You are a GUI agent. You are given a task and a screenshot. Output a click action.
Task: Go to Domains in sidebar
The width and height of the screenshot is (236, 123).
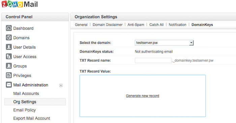click(21, 38)
